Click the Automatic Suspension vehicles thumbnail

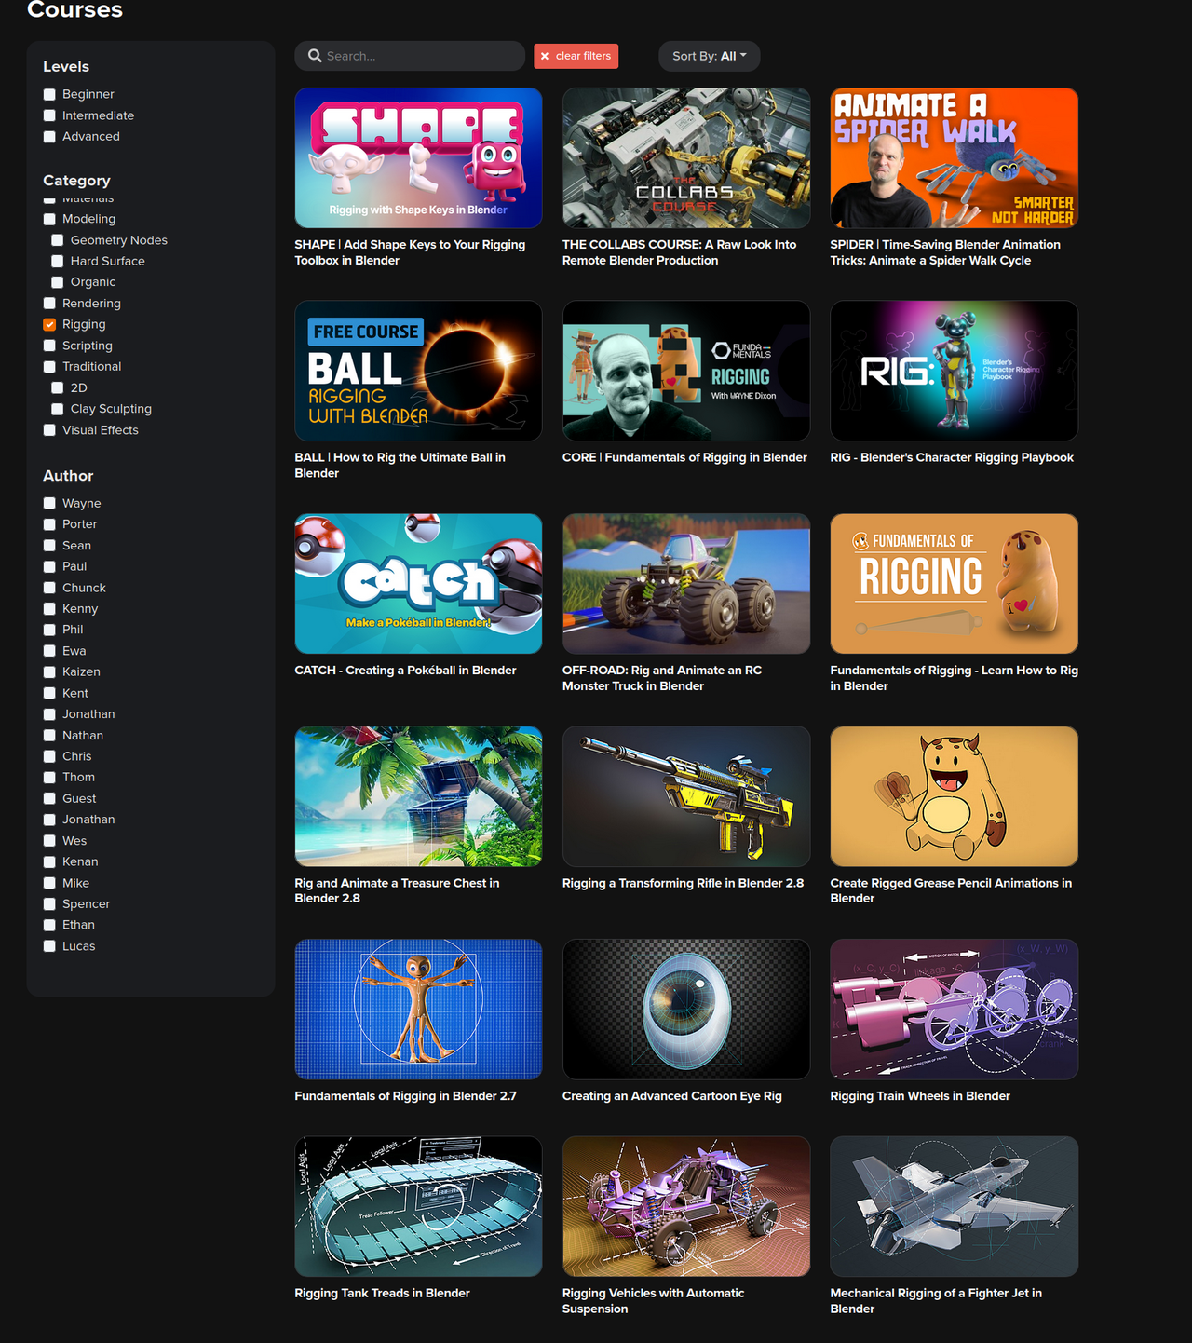click(686, 1206)
